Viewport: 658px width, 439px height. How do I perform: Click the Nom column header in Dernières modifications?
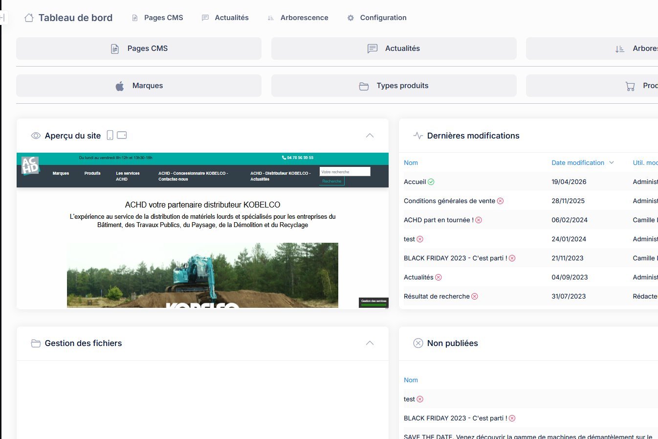coord(411,162)
